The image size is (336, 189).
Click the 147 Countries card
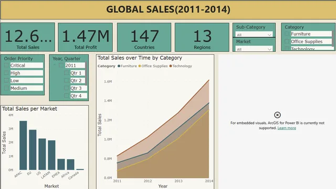144,37
